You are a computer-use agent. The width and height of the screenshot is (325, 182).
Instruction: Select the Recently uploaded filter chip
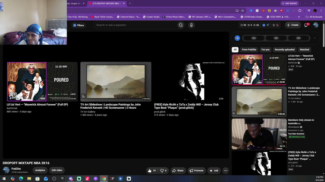285,50
